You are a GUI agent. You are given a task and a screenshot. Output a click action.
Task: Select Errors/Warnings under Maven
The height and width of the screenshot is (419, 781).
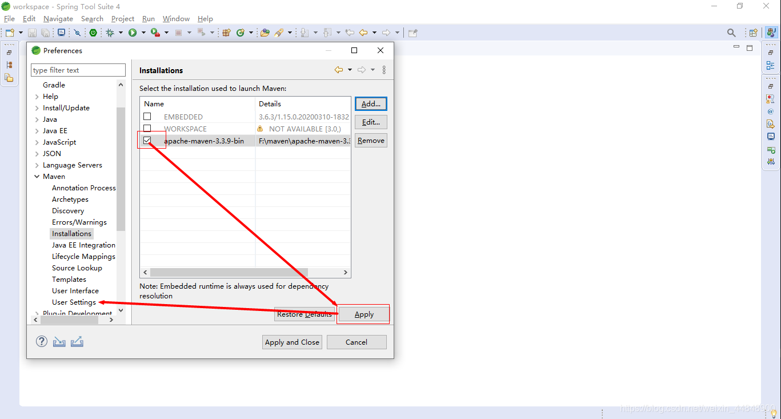79,222
